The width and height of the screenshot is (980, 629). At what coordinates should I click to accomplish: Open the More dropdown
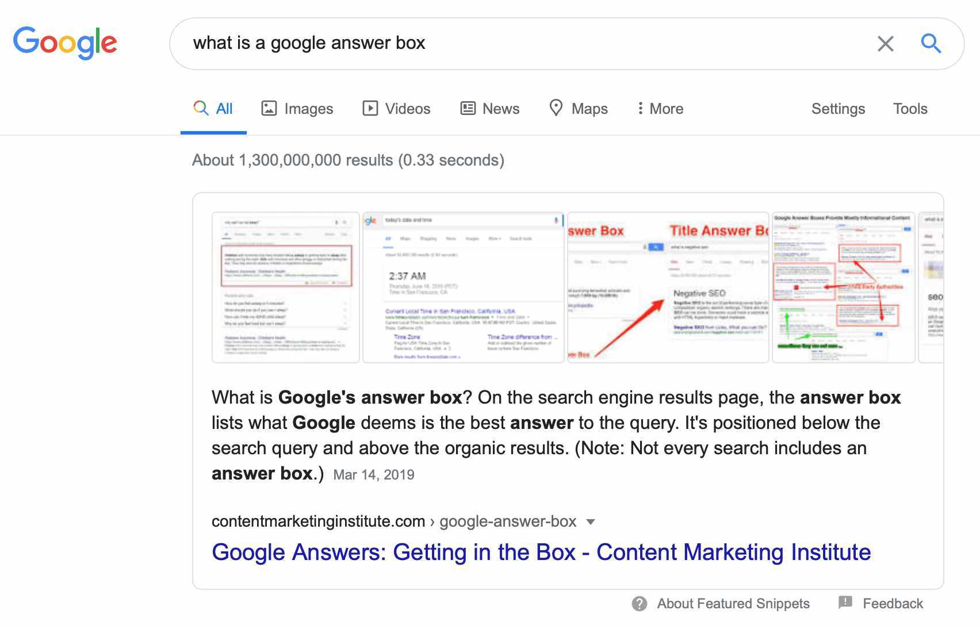(660, 108)
